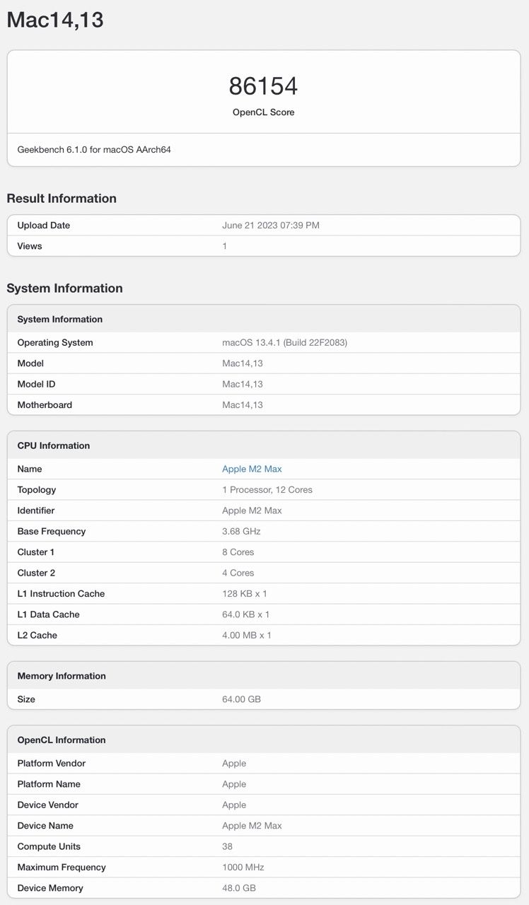Select the 3.68 GHz base frequency
This screenshot has height=905, width=529.
click(241, 532)
